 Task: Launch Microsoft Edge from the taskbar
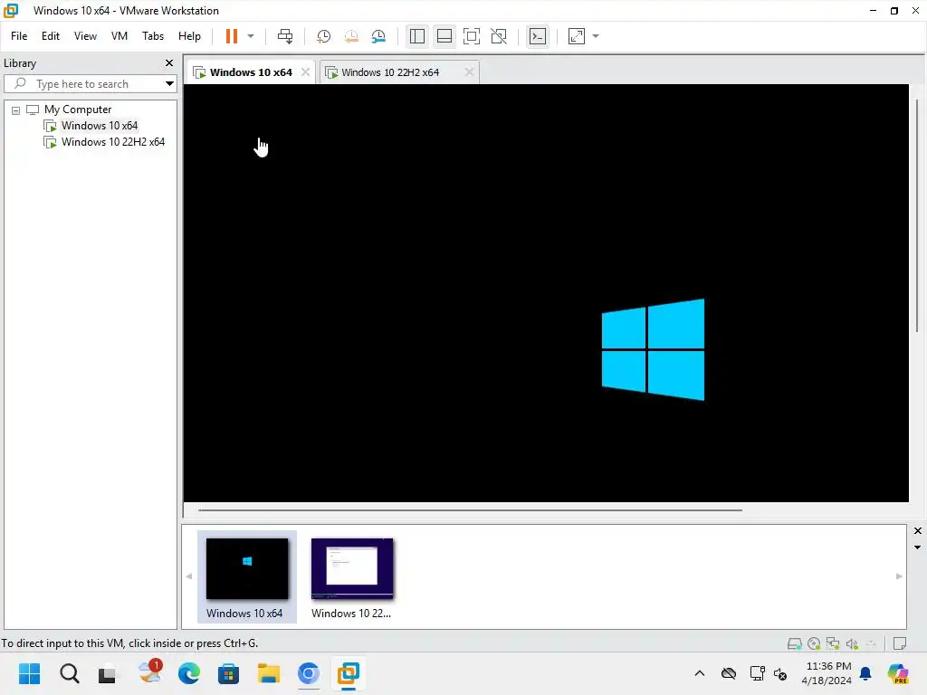pos(188,673)
